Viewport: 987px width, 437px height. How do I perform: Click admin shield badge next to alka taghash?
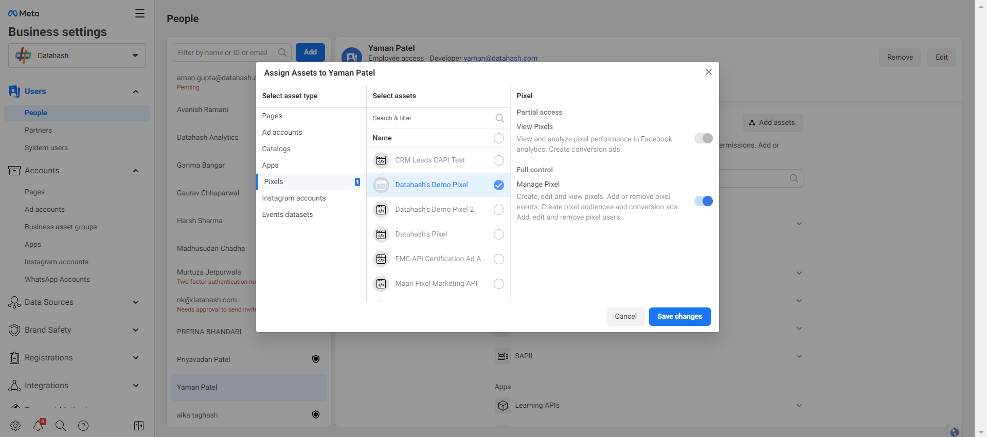coord(316,414)
